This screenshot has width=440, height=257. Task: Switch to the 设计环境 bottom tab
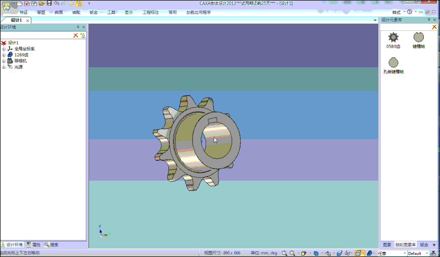(x=12, y=245)
